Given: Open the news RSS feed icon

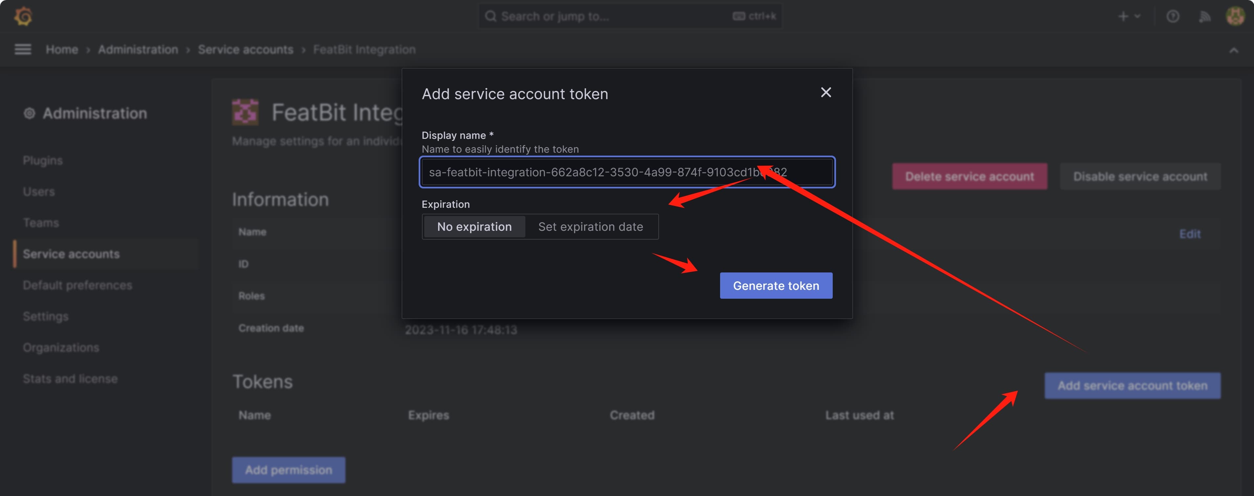Looking at the screenshot, I should 1204,16.
